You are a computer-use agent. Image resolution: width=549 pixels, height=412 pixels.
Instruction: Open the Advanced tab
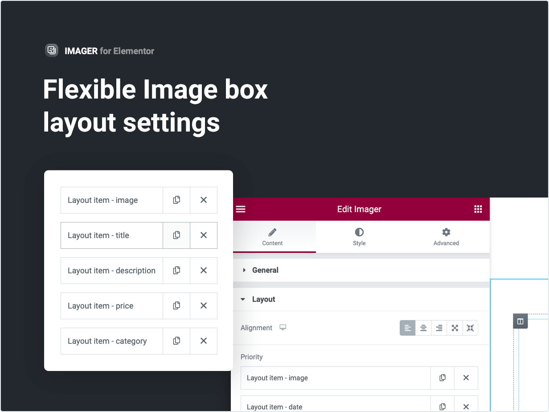click(x=446, y=237)
